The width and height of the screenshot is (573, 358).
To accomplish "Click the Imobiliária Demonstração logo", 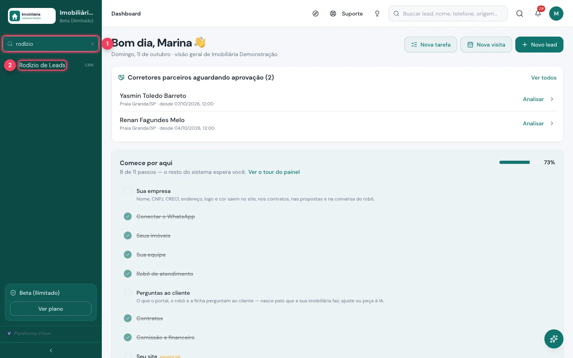I will coord(32,16).
